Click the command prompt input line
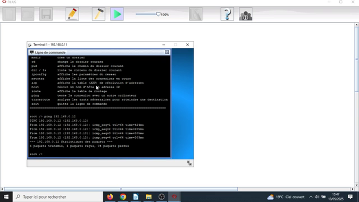 point(98,154)
